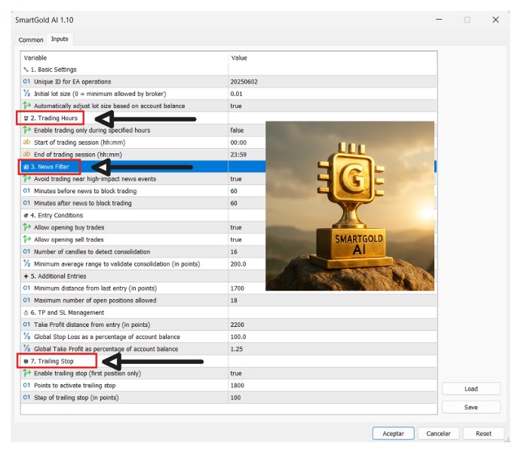The width and height of the screenshot is (521, 453).
Task: Click boolean icon beside Avoid trading near high-impact news
Action: point(26,179)
